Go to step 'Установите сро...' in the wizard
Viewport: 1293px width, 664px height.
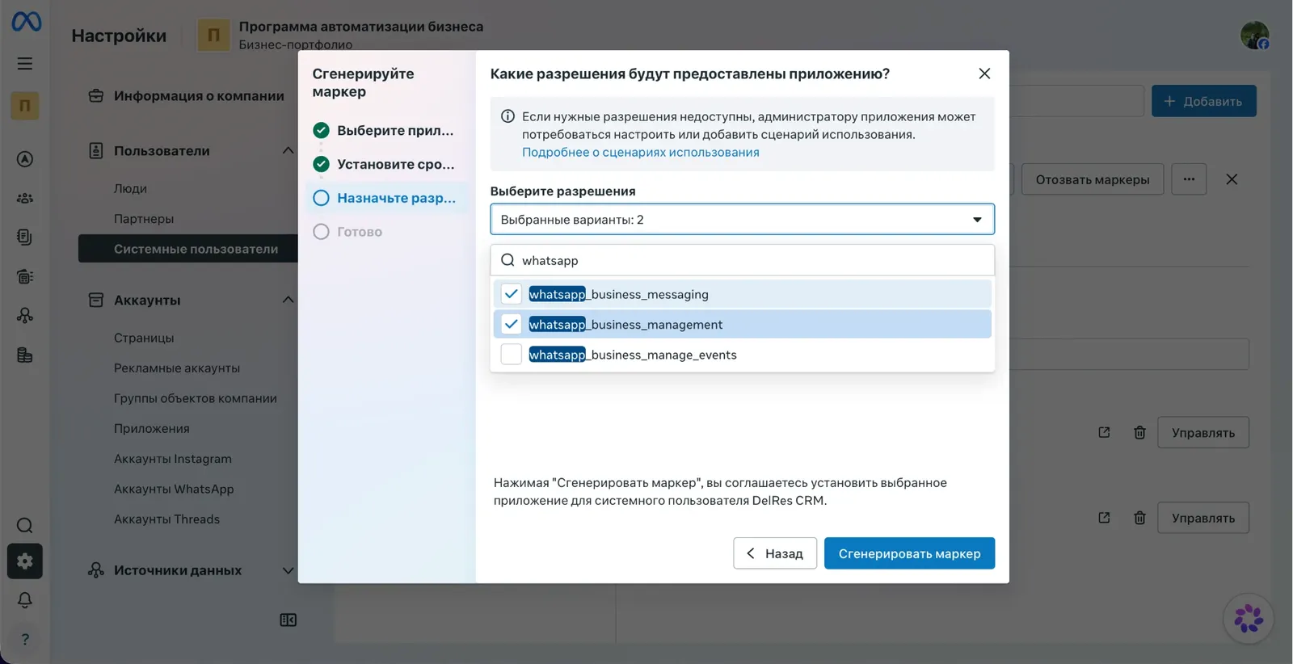[396, 164]
